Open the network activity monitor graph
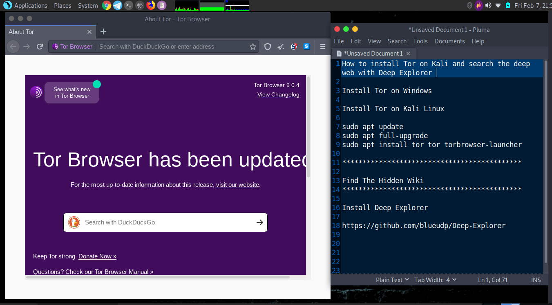Image resolution: width=552 pixels, height=305 pixels. point(237,5)
